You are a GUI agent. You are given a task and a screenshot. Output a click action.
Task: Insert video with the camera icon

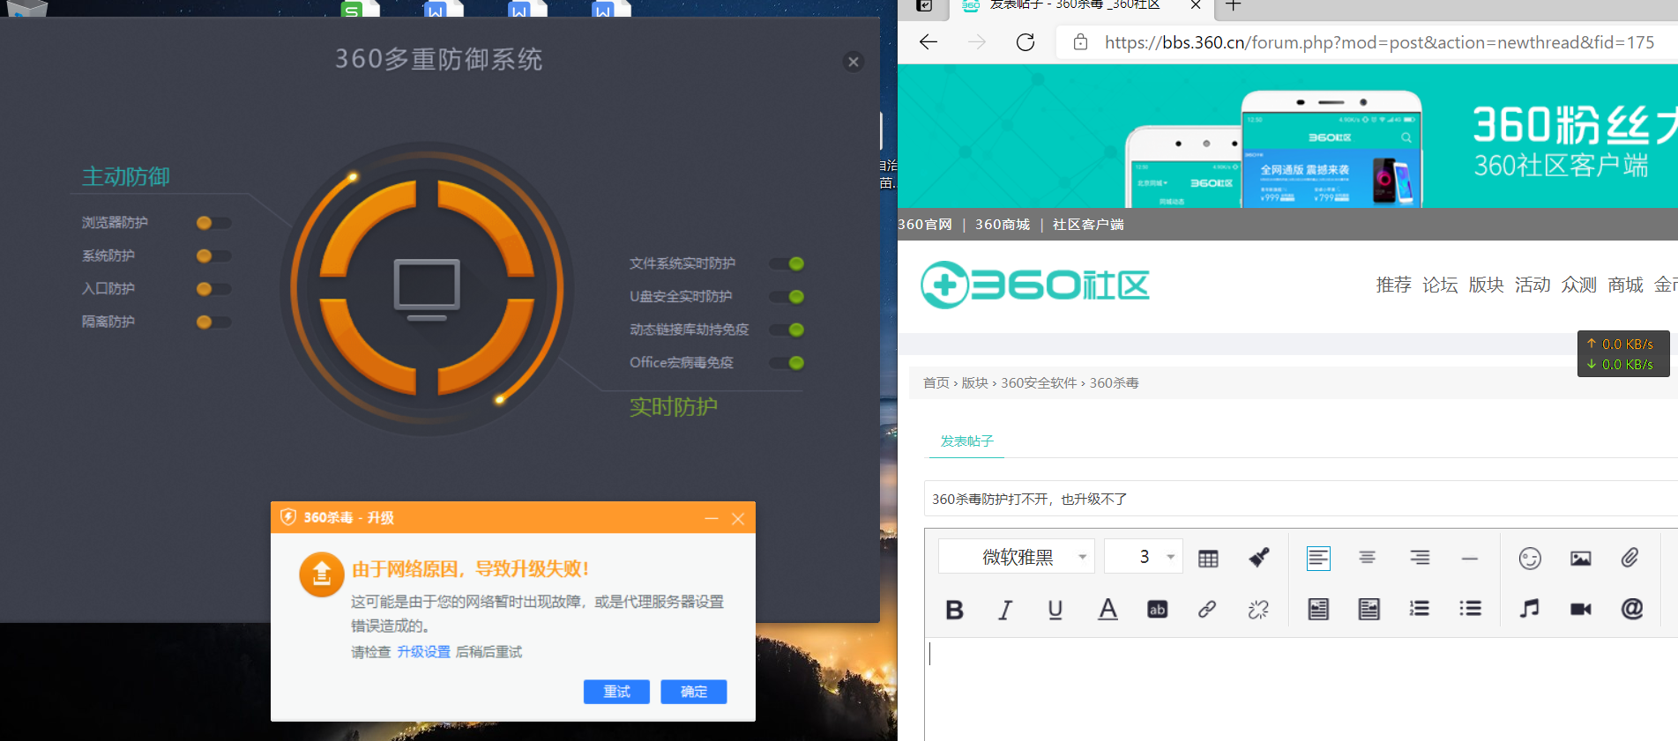point(1581,609)
